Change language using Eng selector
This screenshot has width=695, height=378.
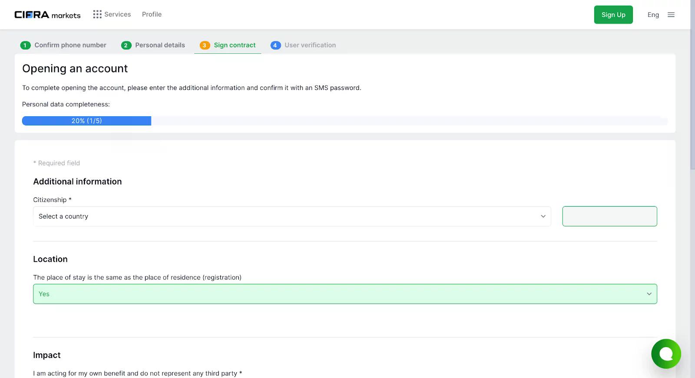click(653, 15)
